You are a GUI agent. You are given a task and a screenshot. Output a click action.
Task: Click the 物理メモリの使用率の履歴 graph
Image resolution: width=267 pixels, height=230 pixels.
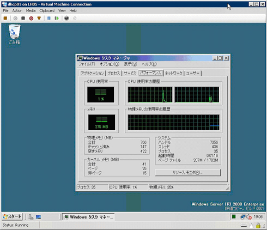(173, 122)
